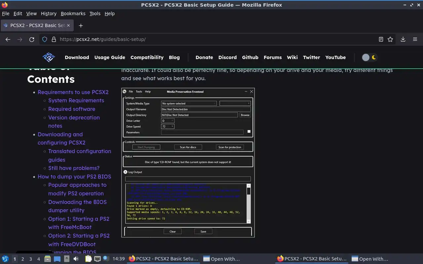The width and height of the screenshot is (423, 264).
Task: Toggle the dark mode switch
Action: click(x=369, y=57)
